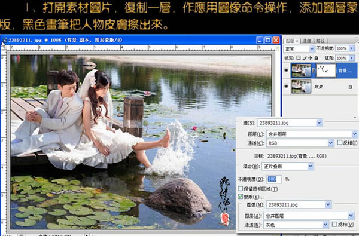Click the lock image pixels brush icon
Image resolution: width=359 pixels, height=236 pixels.
click(305, 58)
